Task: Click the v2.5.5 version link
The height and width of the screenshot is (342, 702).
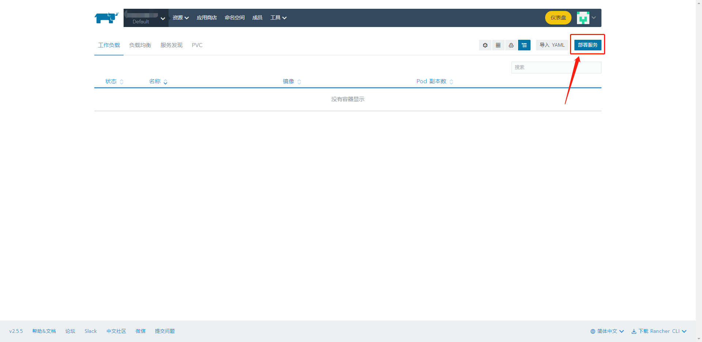Action: (16, 331)
